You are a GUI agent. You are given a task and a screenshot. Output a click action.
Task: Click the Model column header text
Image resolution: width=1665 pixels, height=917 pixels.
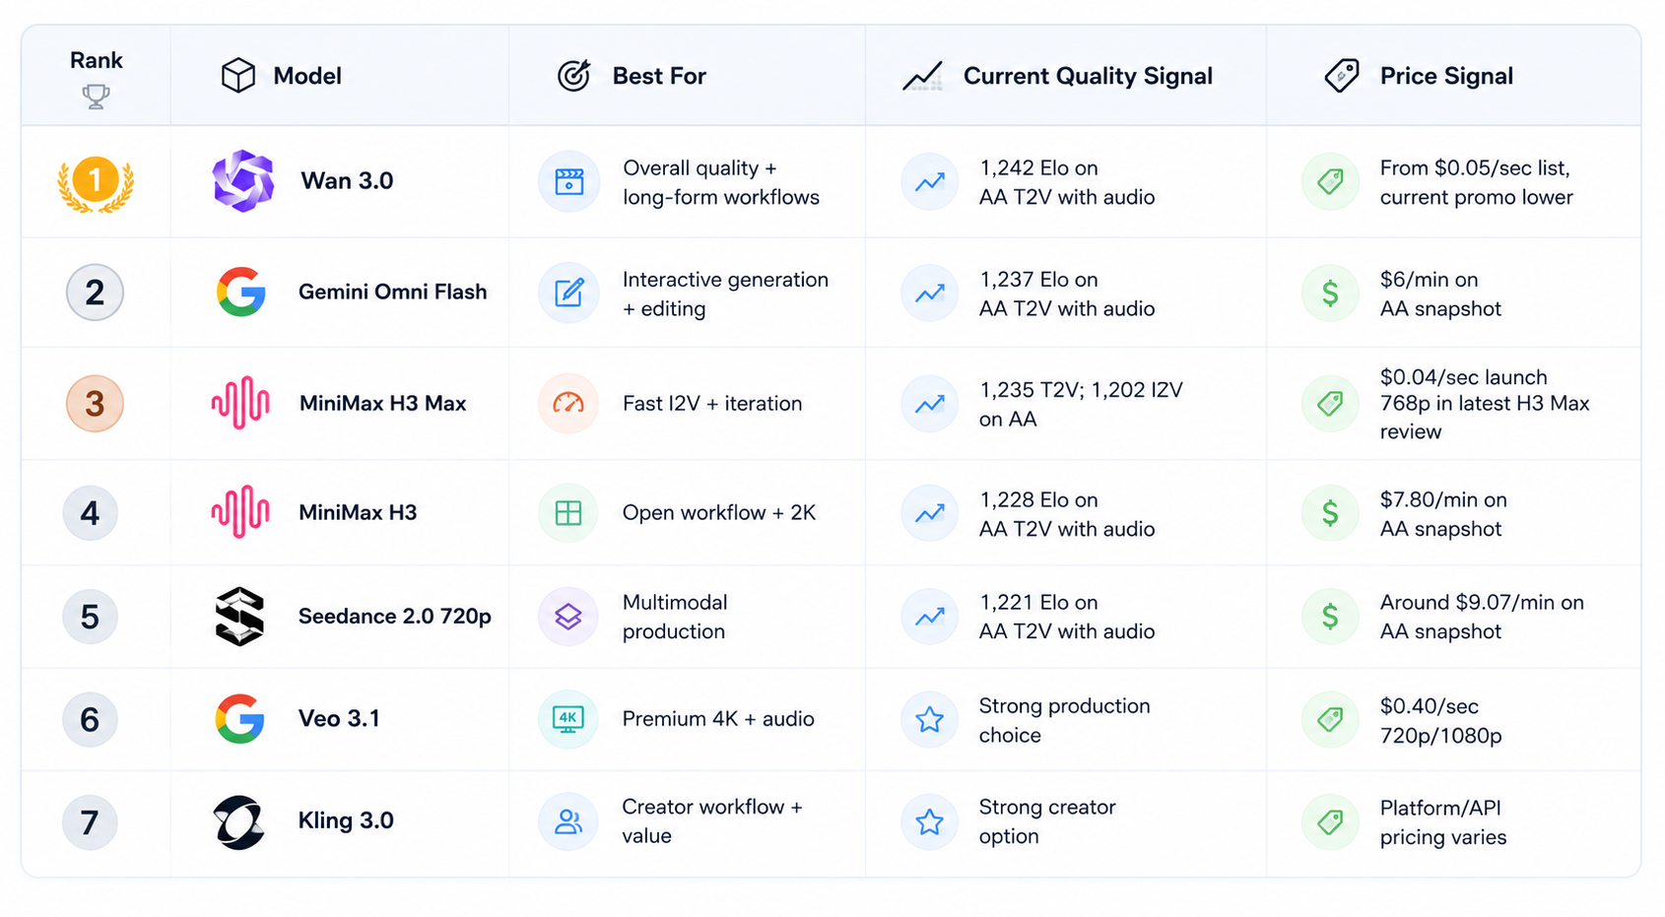tap(307, 76)
